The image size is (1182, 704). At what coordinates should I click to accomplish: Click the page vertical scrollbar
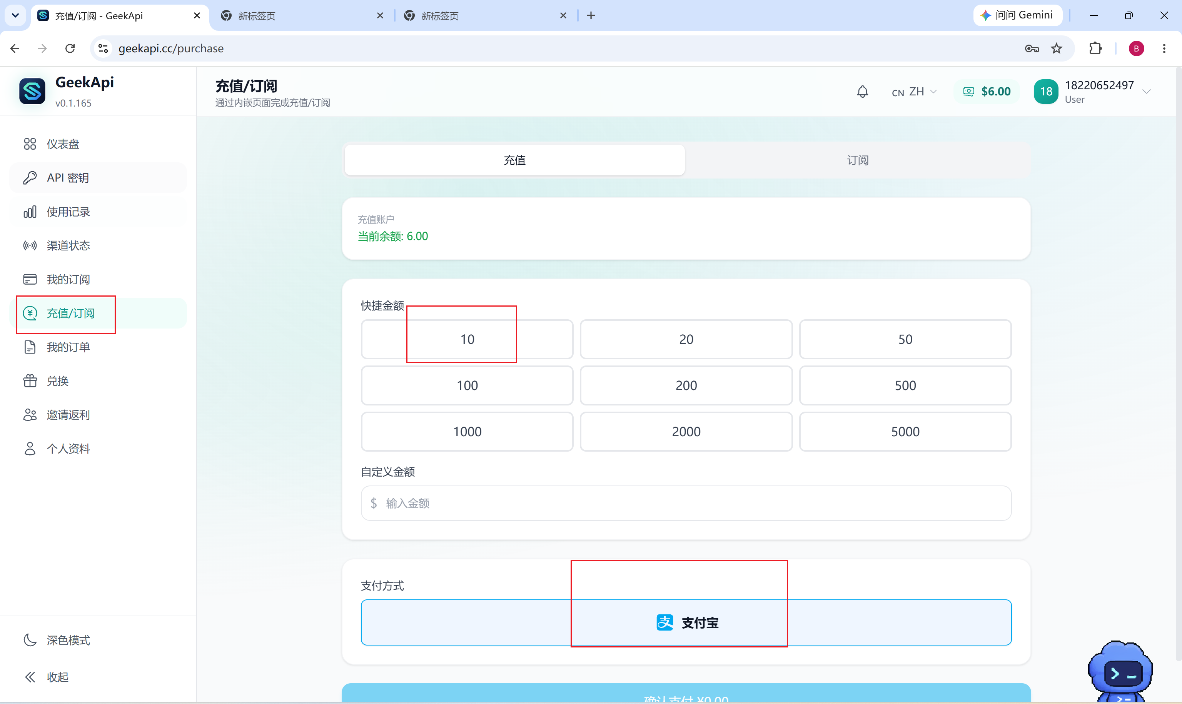click(x=1178, y=365)
